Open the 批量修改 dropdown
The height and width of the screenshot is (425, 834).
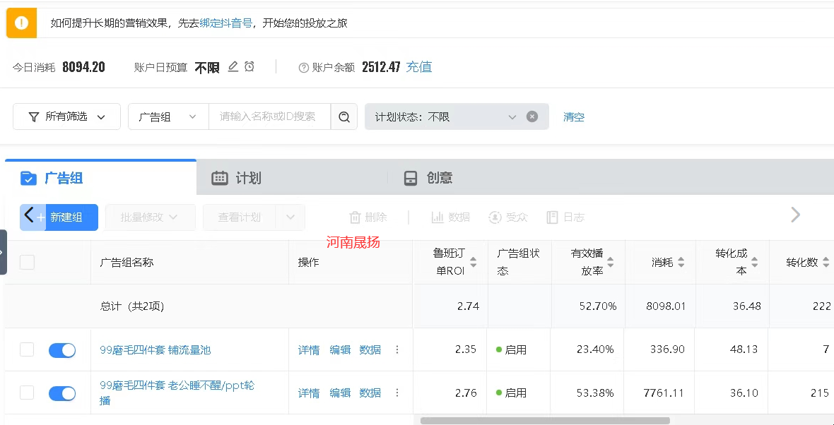click(150, 217)
